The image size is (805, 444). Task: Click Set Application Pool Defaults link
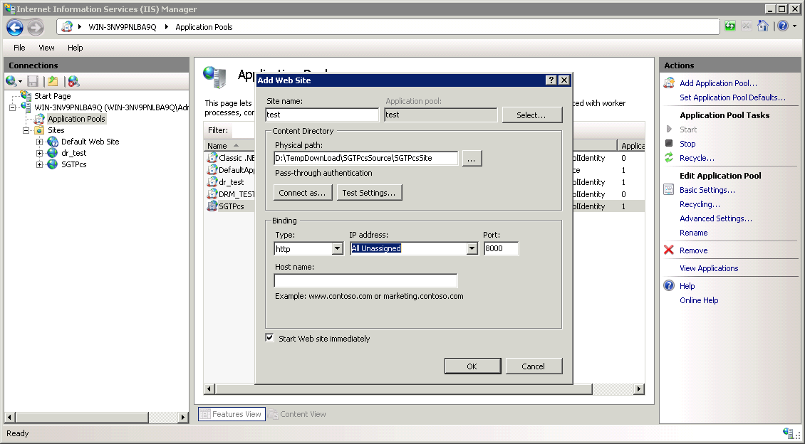pos(732,97)
